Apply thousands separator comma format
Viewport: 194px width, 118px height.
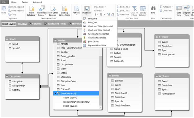104,14
